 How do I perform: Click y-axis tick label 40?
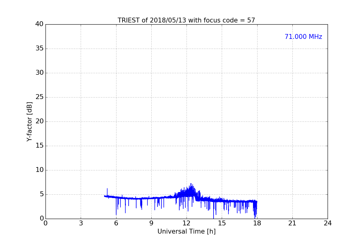tap(39, 24)
